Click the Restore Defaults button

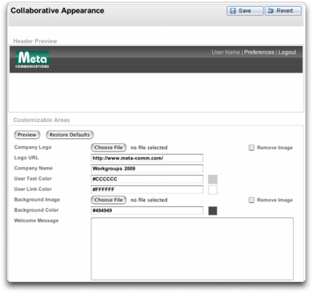click(70, 135)
